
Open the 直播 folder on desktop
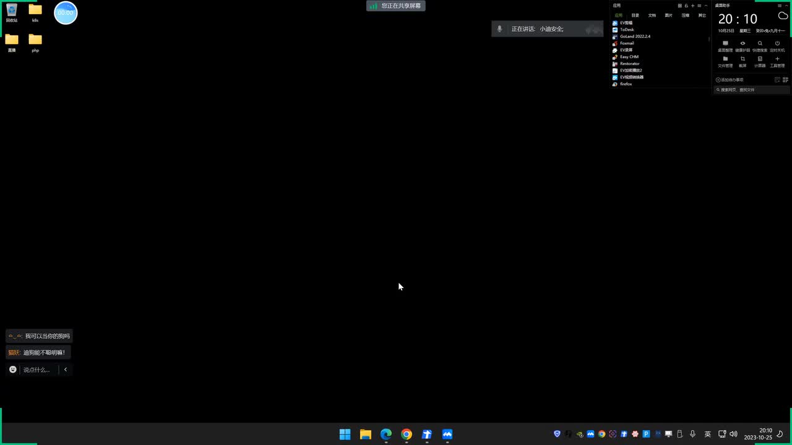(12, 43)
